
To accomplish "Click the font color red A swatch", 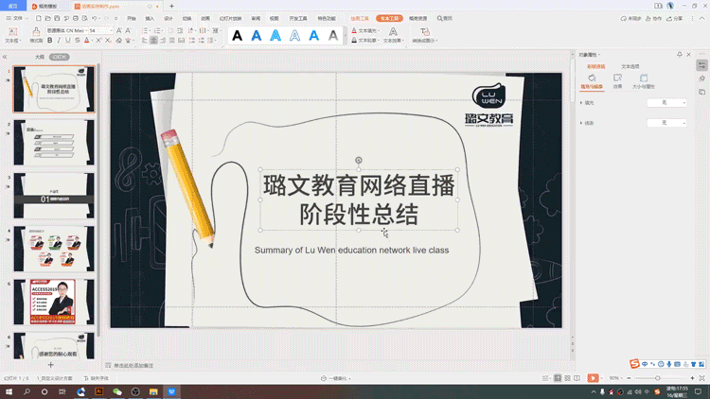I will coord(87,41).
